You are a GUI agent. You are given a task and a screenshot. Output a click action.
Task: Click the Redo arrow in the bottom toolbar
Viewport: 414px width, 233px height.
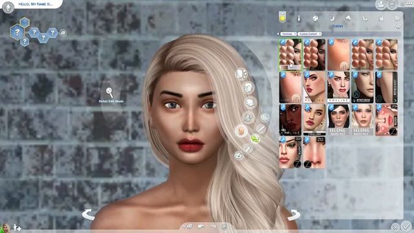(x=213, y=227)
